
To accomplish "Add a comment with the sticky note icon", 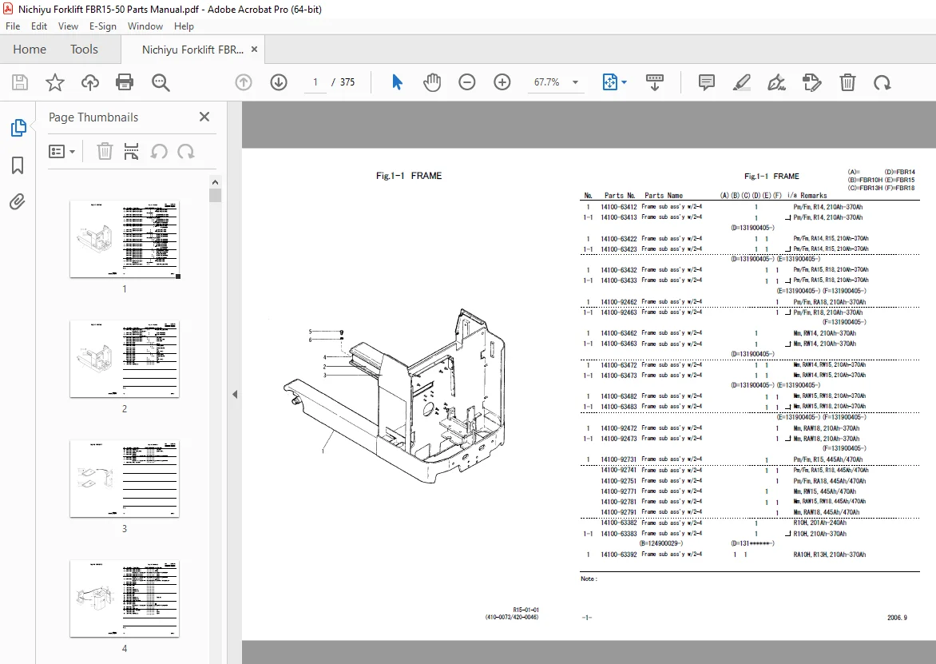I will pos(706,82).
